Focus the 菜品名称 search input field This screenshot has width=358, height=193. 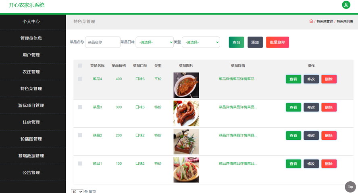click(103, 42)
